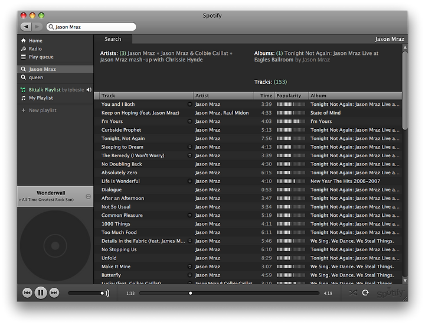Open Home via its house icon
The width and height of the screenshot is (425, 325).
click(x=24, y=40)
